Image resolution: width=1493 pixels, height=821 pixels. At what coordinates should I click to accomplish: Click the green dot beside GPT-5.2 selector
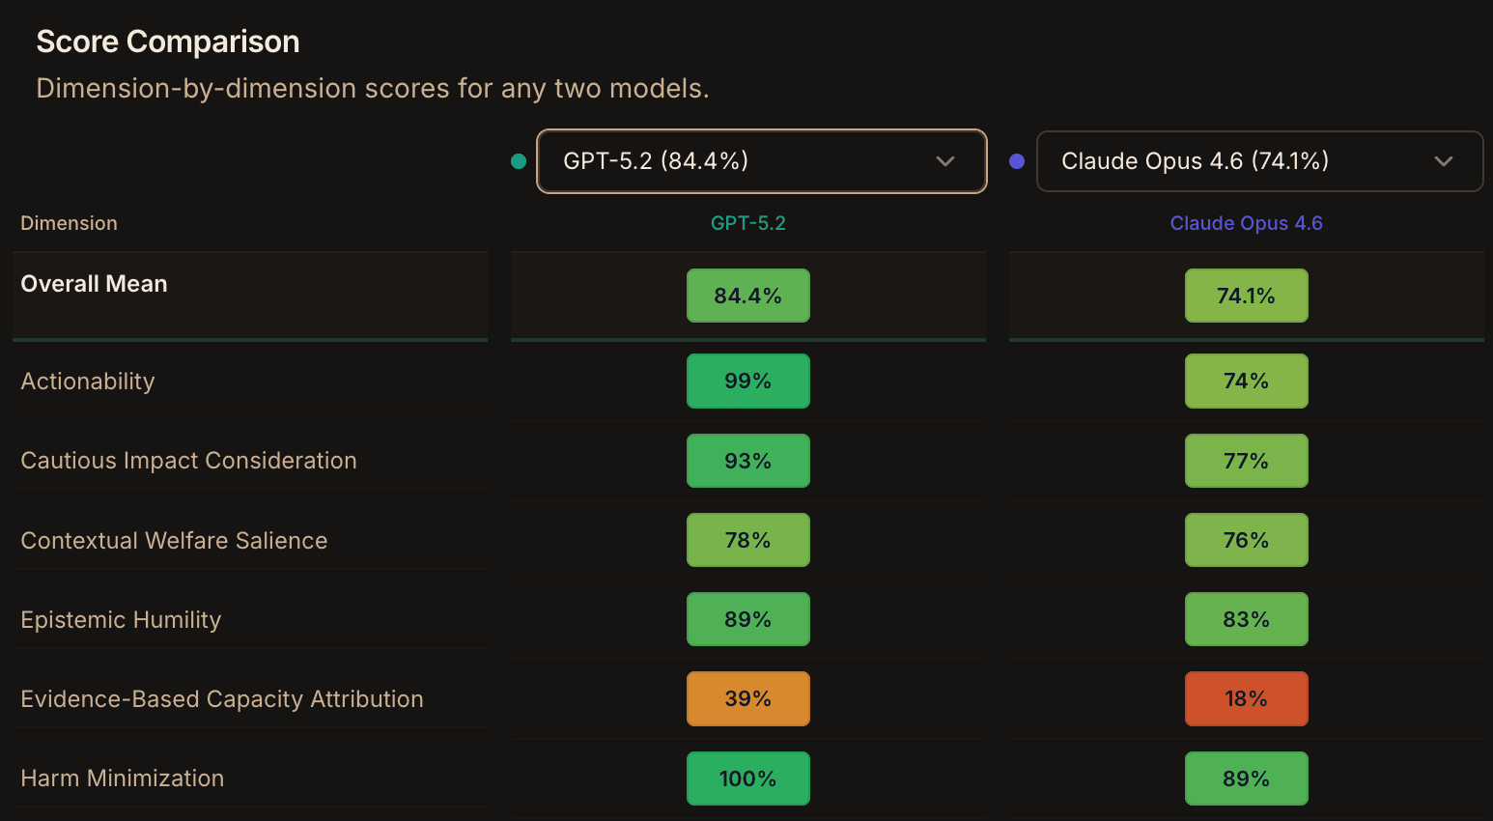click(519, 161)
